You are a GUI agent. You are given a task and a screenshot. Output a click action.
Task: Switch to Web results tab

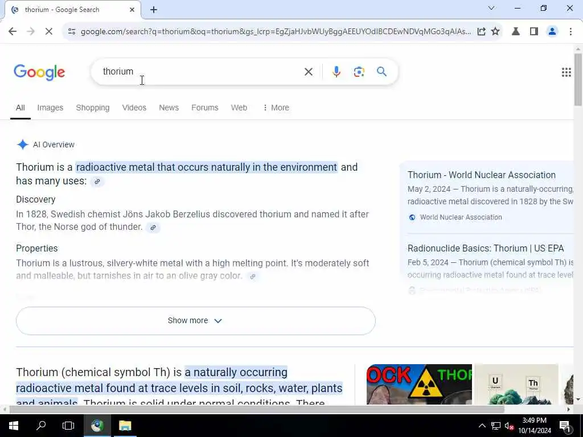click(239, 108)
